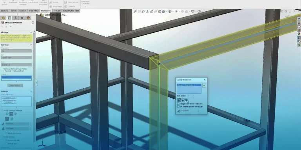Select End Miter corner icon in settings panel

(x=7, y=114)
